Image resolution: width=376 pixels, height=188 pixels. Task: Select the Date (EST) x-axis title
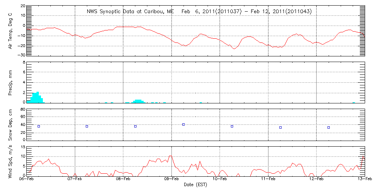click(195, 185)
